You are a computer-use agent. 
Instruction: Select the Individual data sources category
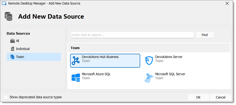coord(34,49)
